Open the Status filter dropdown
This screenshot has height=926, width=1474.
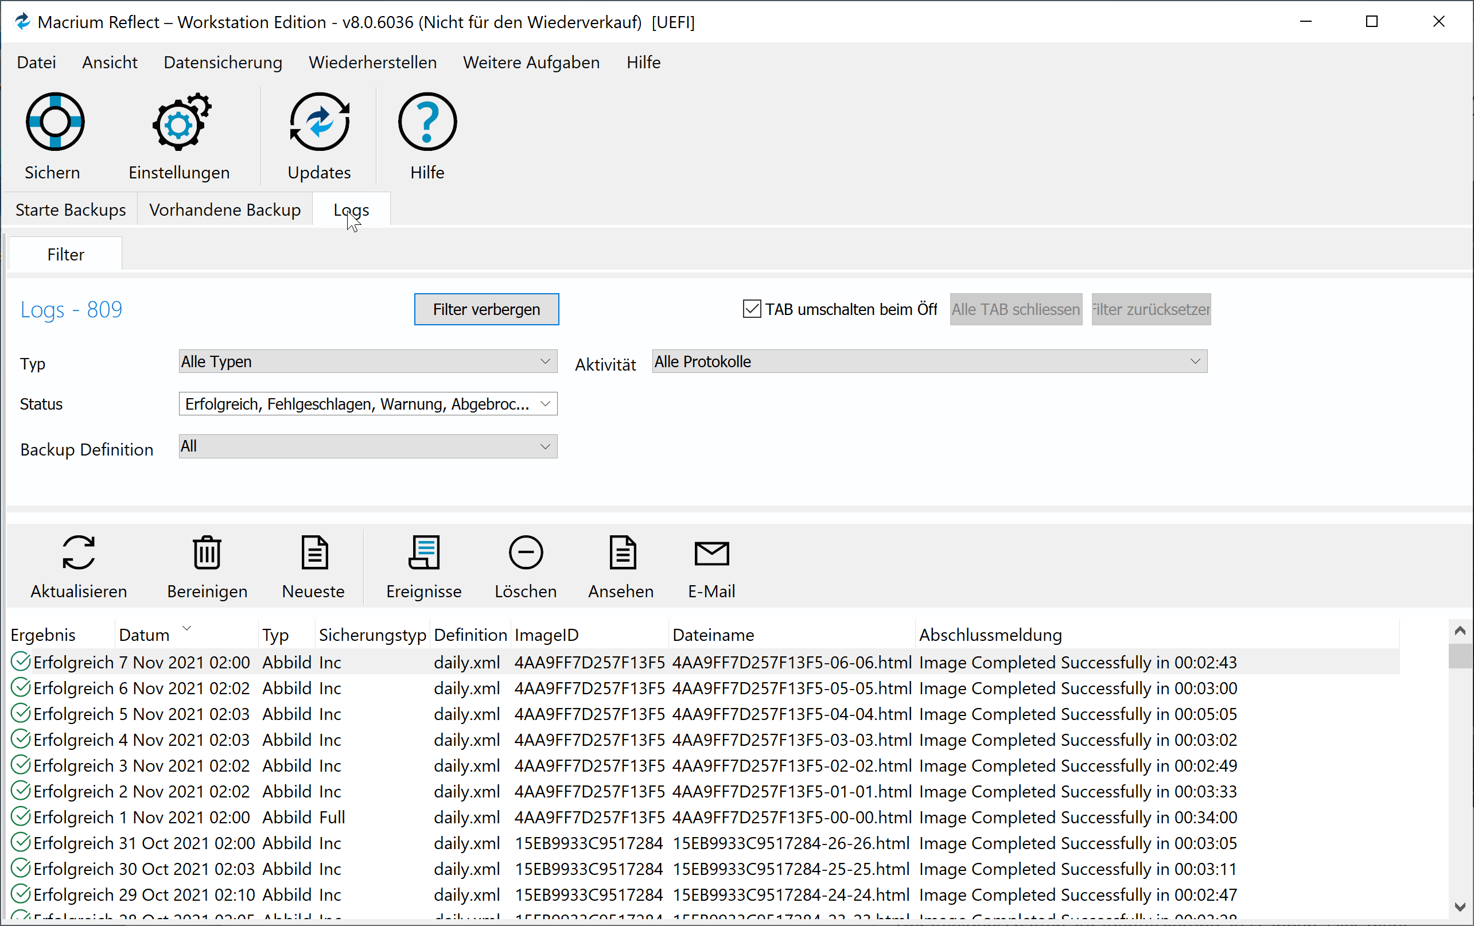coord(367,404)
